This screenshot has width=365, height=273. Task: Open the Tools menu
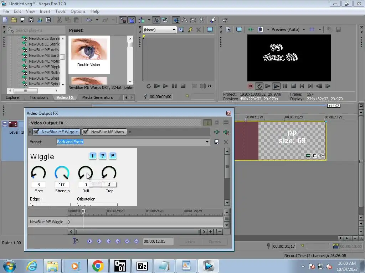click(x=60, y=11)
